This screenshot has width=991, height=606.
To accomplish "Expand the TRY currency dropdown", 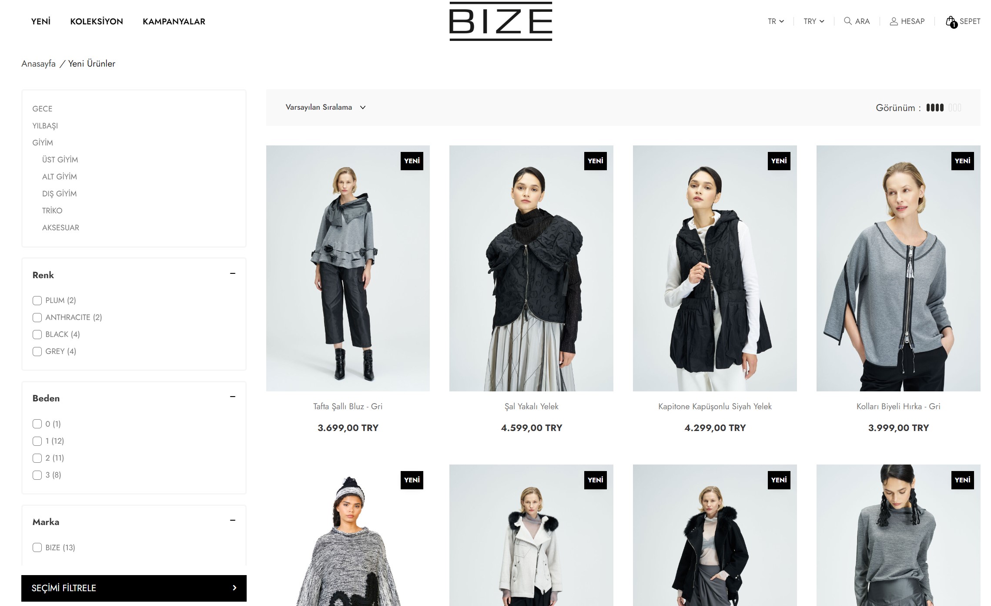I will (x=814, y=21).
